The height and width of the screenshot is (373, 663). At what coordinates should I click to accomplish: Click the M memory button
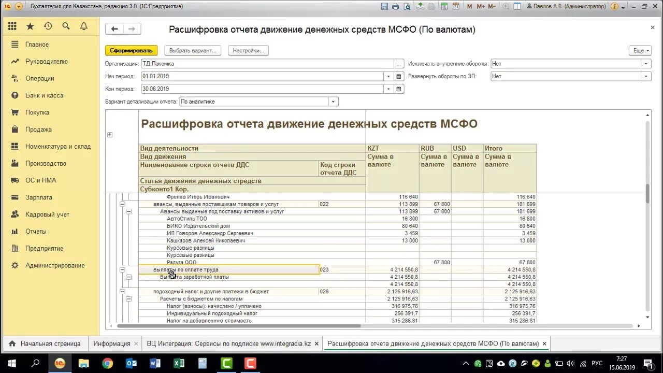coord(469,7)
